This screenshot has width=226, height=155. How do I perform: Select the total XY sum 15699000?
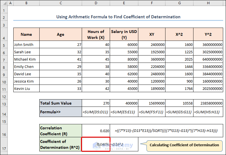[x=152, y=103]
